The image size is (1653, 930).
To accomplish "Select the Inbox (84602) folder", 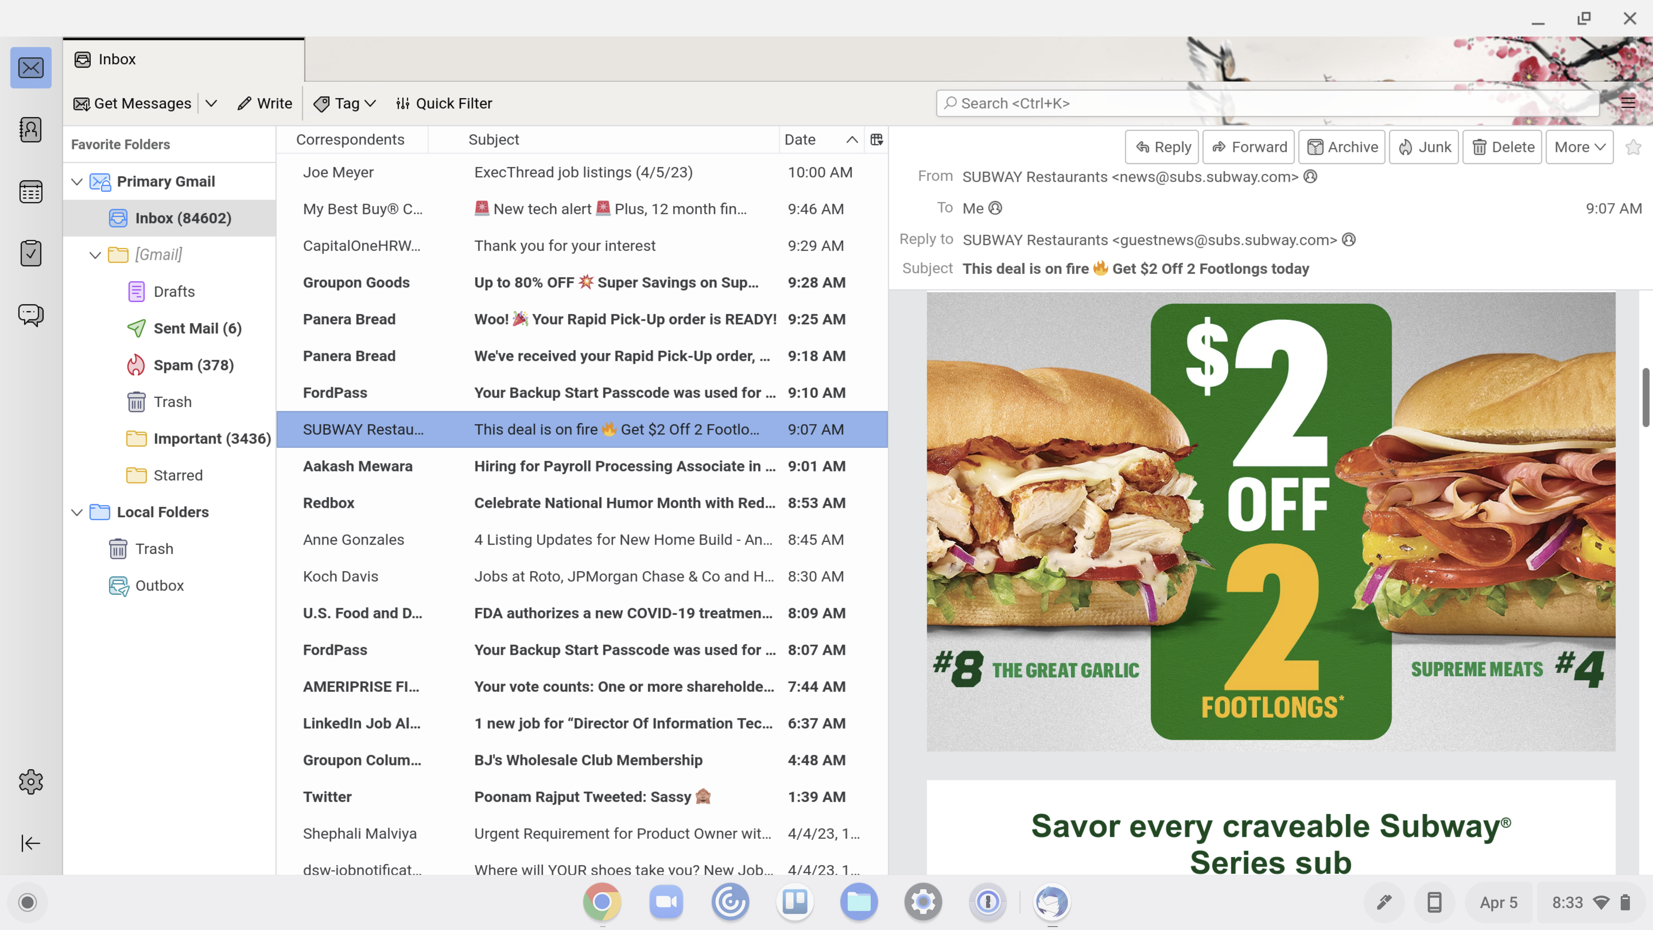I will click(170, 218).
